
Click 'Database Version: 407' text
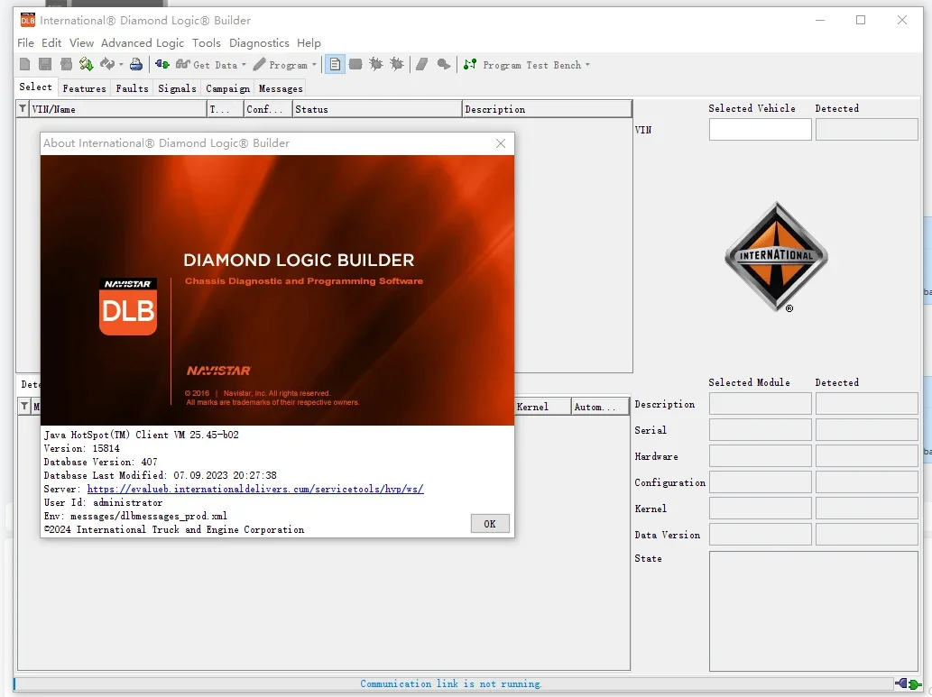(100, 462)
